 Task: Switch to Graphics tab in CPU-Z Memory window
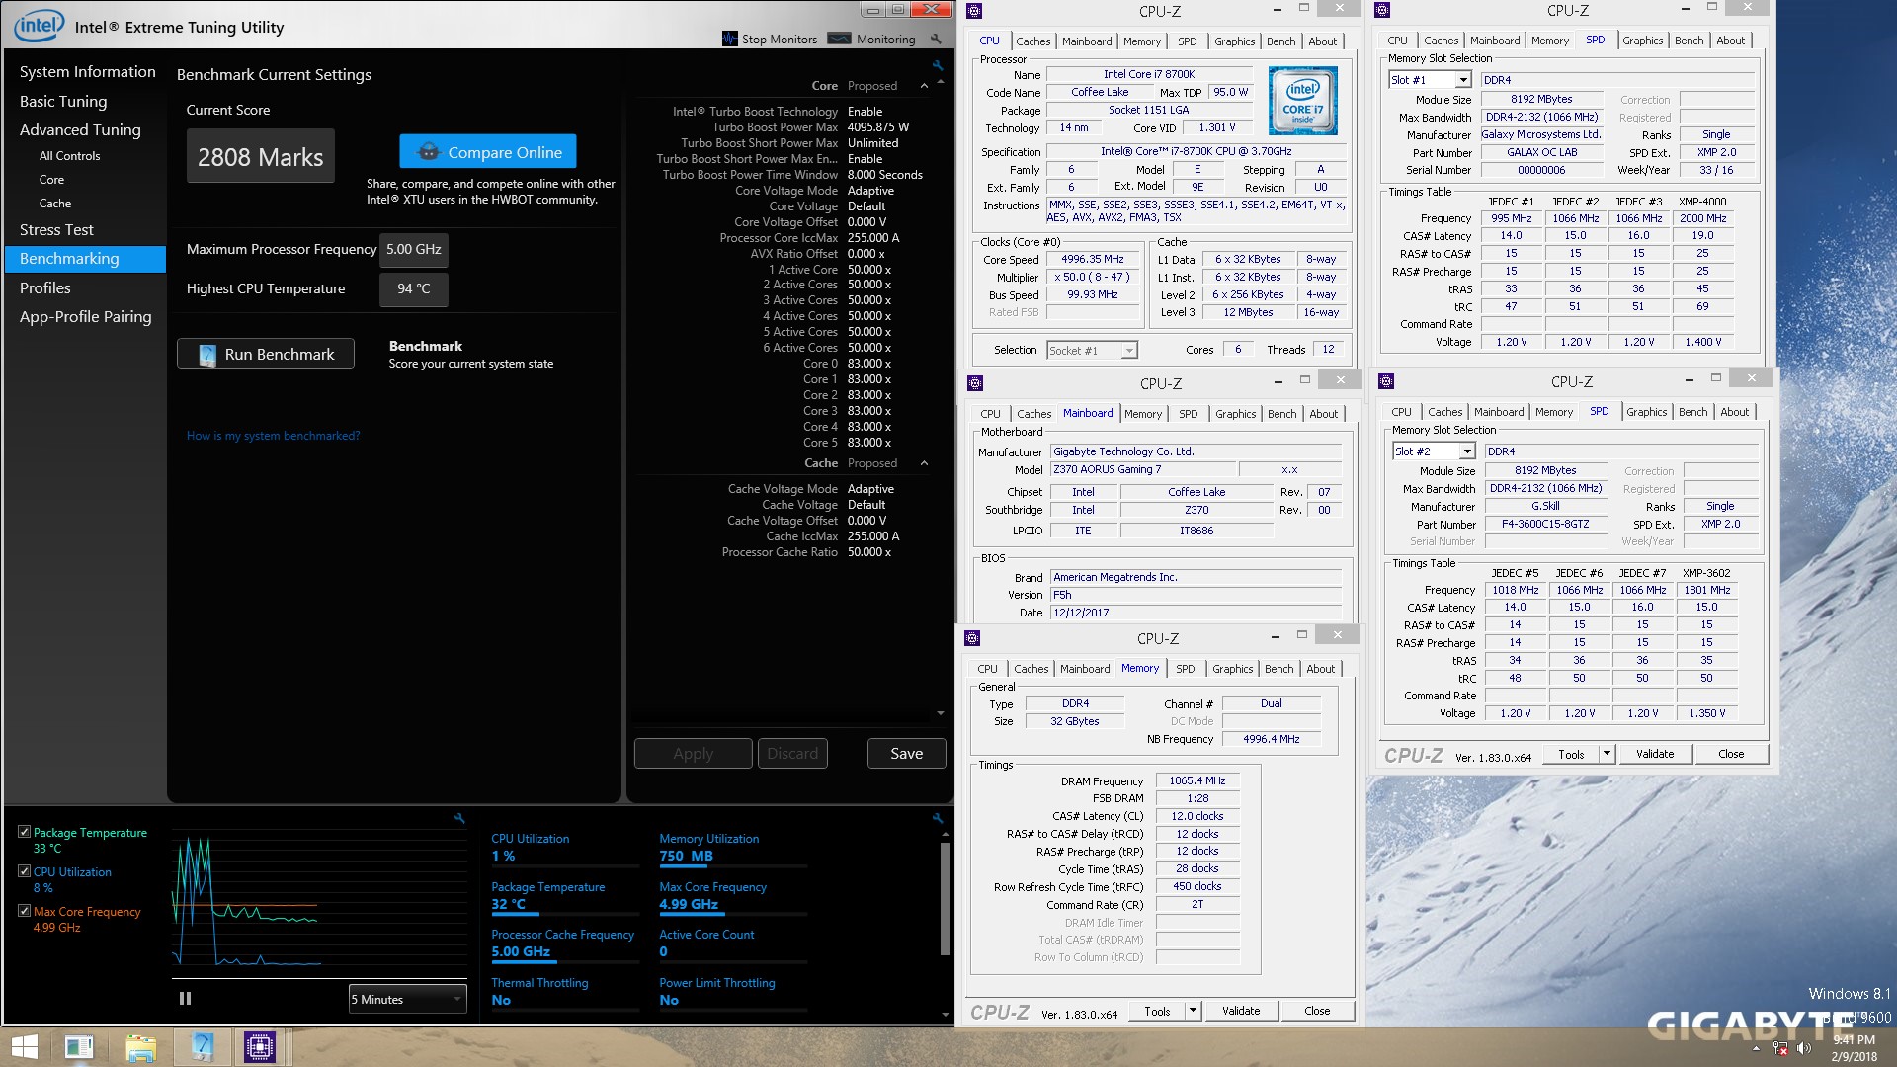click(1232, 669)
